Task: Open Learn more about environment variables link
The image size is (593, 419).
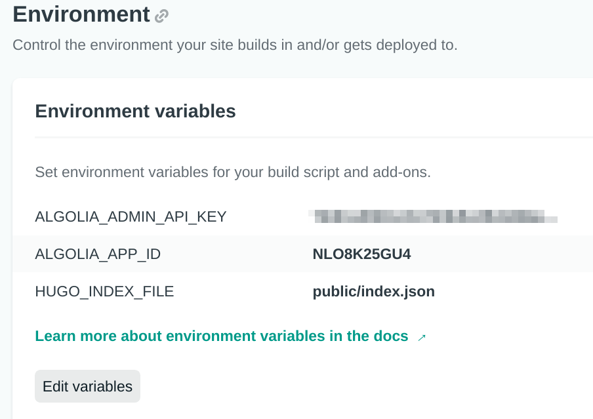Action: coord(221,336)
